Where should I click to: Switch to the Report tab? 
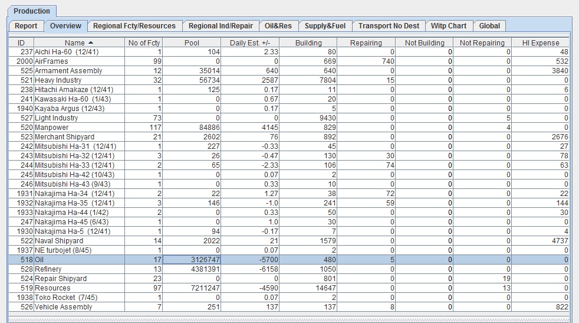(26, 26)
